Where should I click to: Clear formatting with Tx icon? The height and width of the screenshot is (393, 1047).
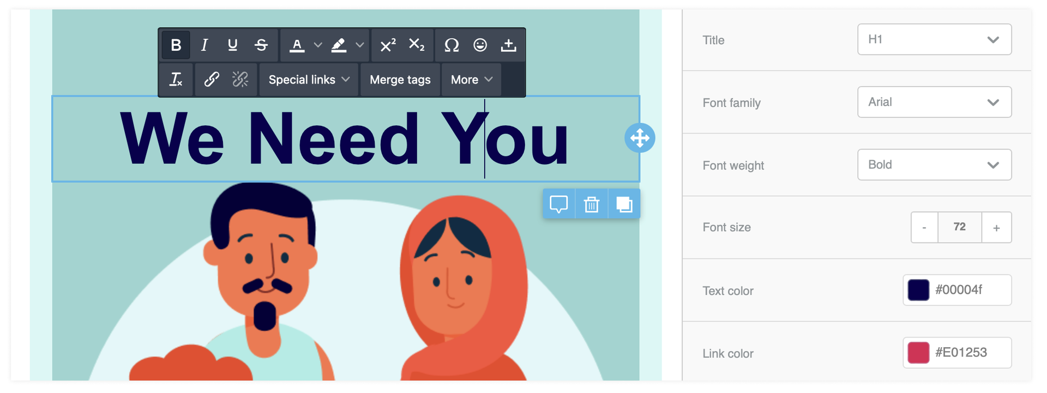coord(176,80)
